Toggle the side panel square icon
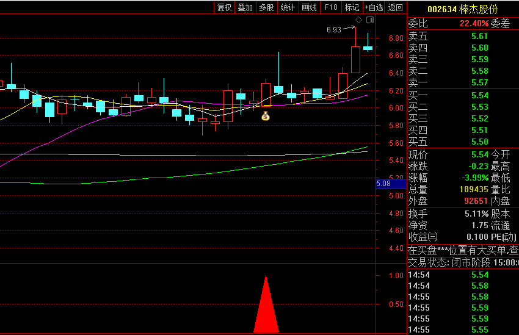 (370, 20)
